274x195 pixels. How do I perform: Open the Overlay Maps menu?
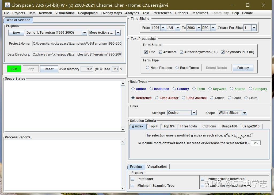coord(112,13)
